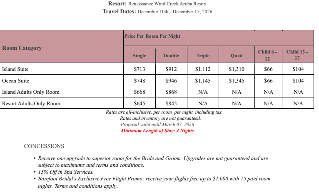Click the Child 6 - 12 column header
Viewport: 319px width, 192px height.
pos(267,55)
